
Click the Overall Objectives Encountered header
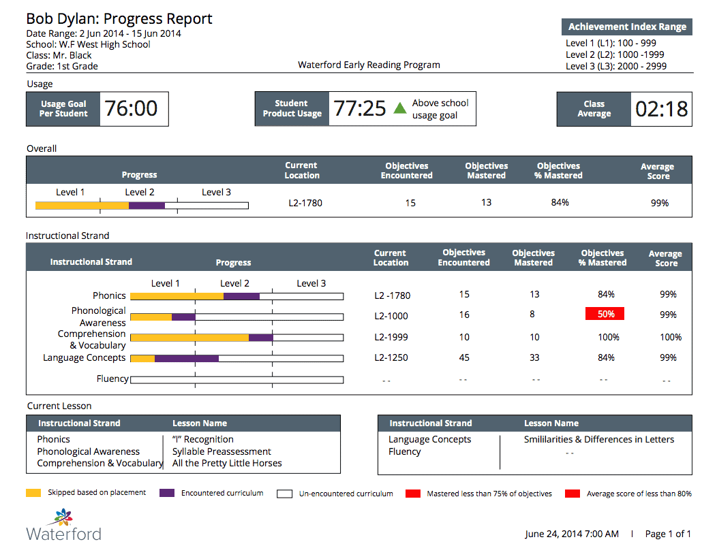click(406, 170)
